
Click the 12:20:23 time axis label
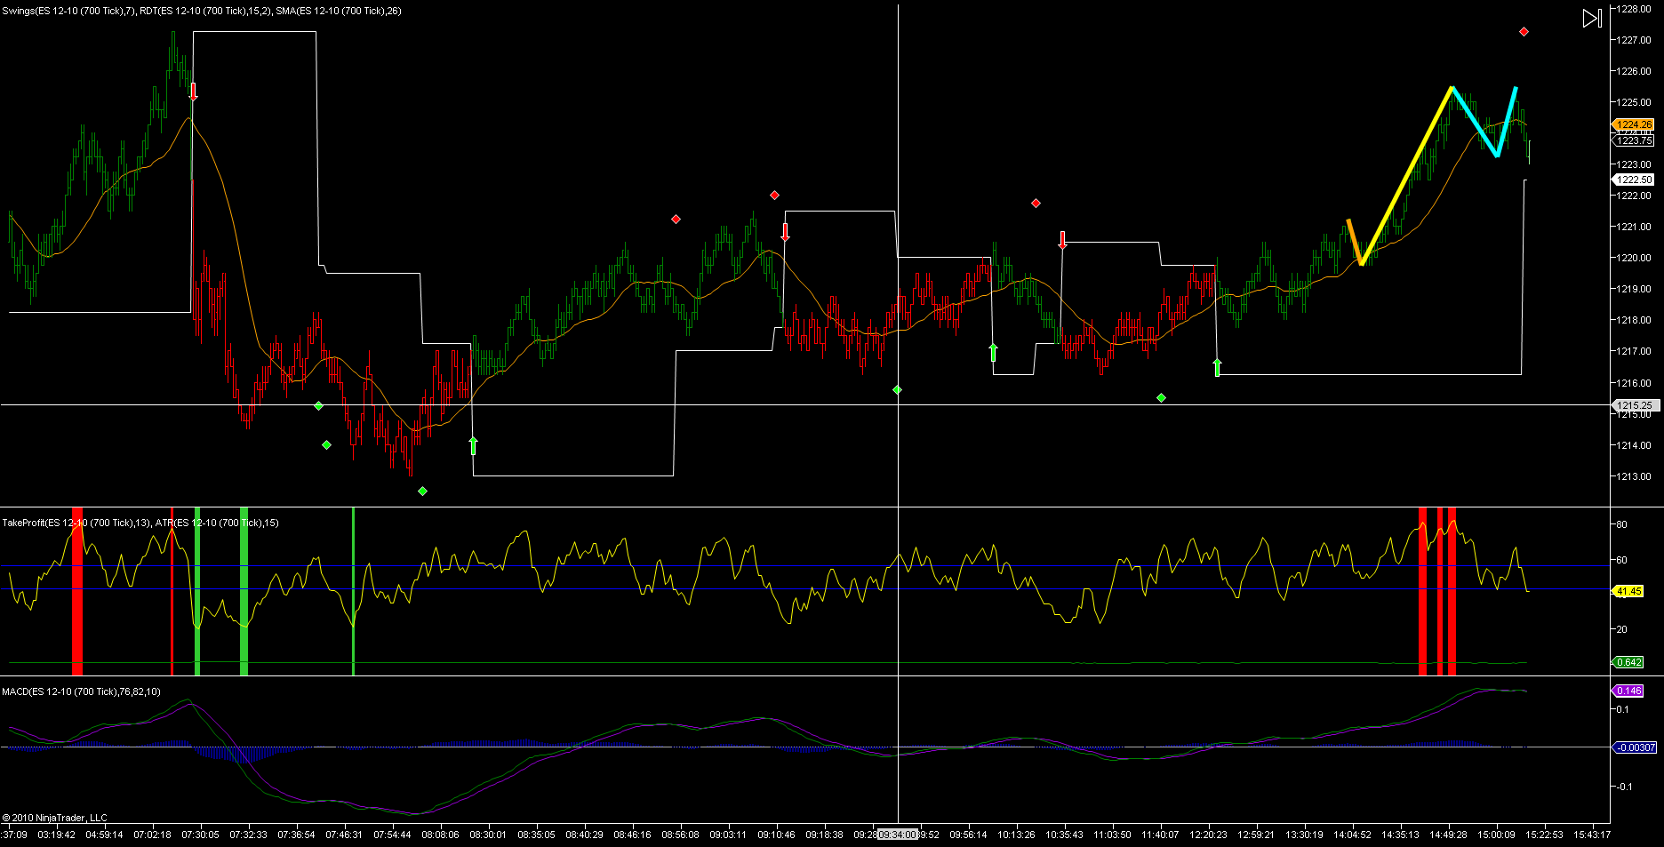1208,835
